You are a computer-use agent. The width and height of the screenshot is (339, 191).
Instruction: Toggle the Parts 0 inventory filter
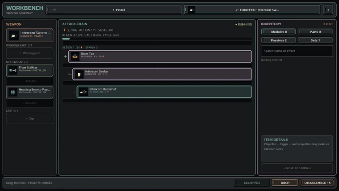[315, 32]
